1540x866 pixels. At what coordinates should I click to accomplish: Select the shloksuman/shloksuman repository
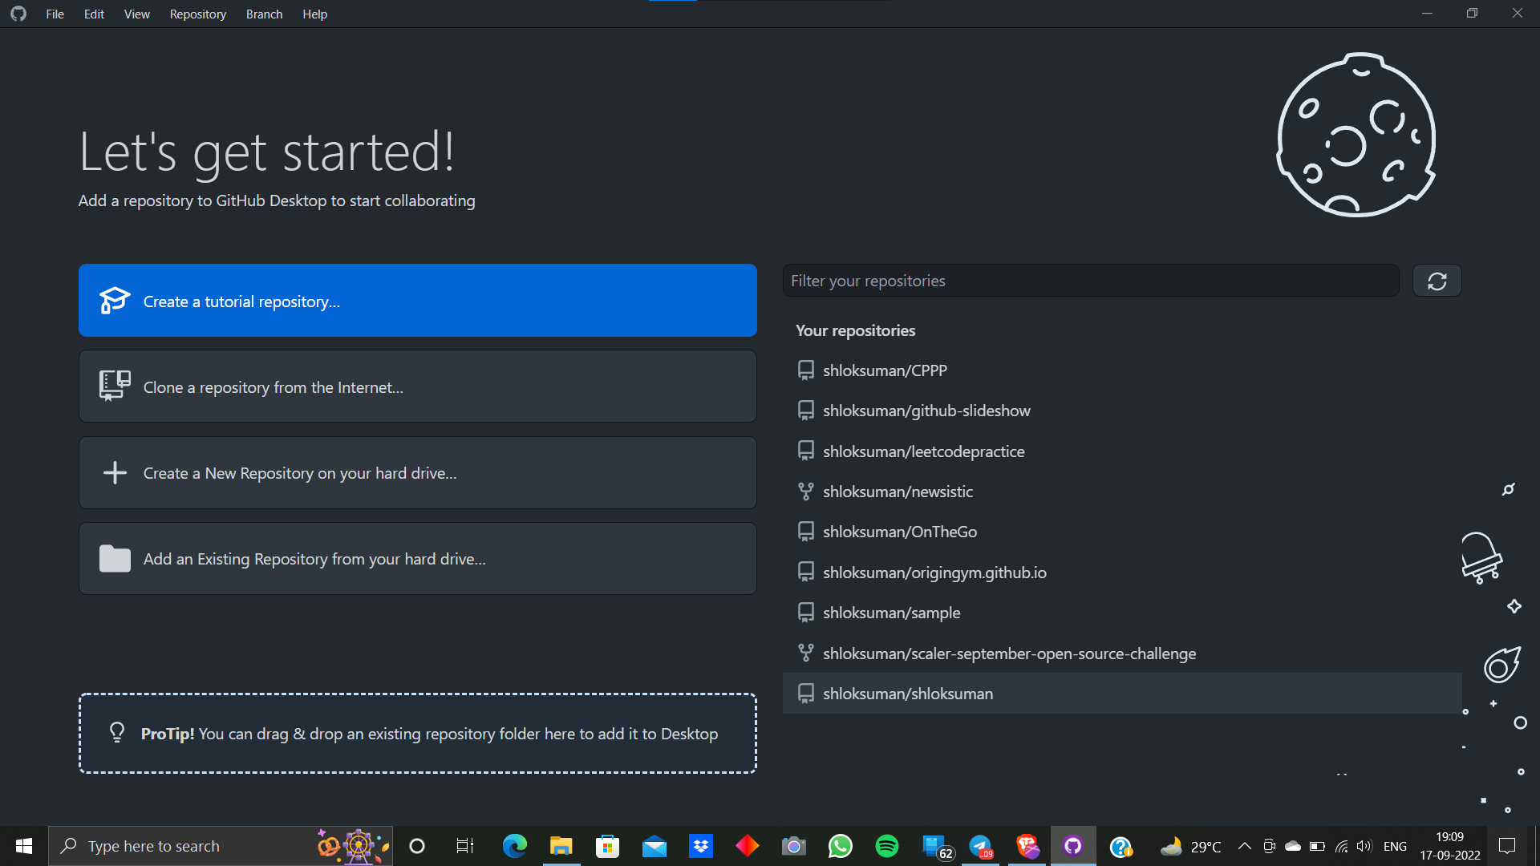pos(907,693)
